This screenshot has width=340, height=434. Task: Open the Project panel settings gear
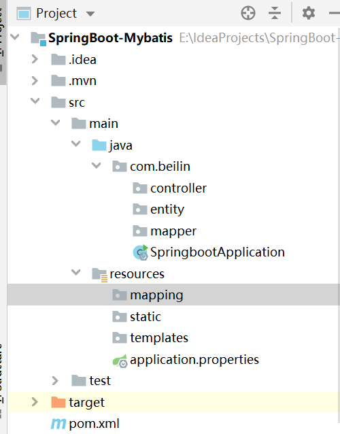[x=309, y=13]
